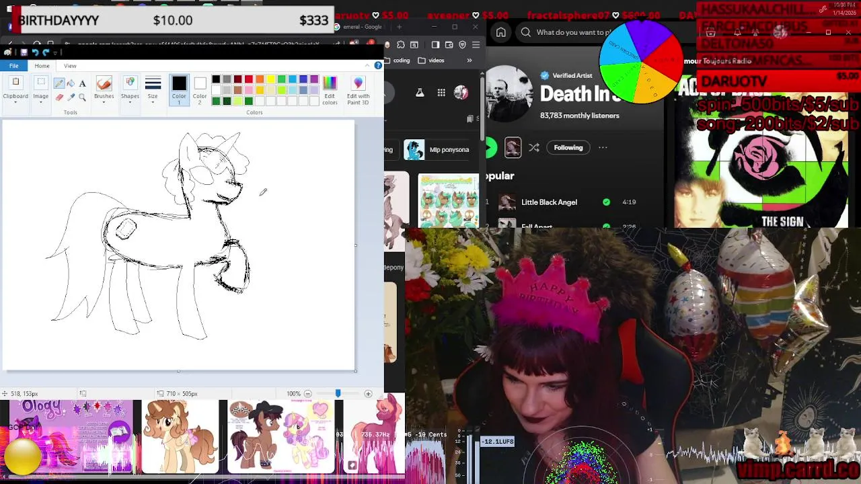
Task: Switch to the Home ribbon tab
Action: click(42, 65)
